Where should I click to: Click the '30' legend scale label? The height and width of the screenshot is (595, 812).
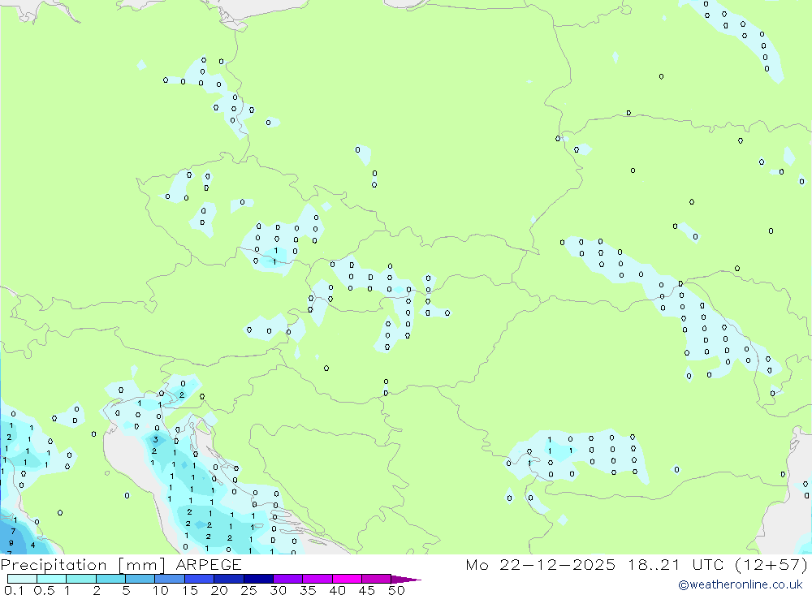coord(279,590)
